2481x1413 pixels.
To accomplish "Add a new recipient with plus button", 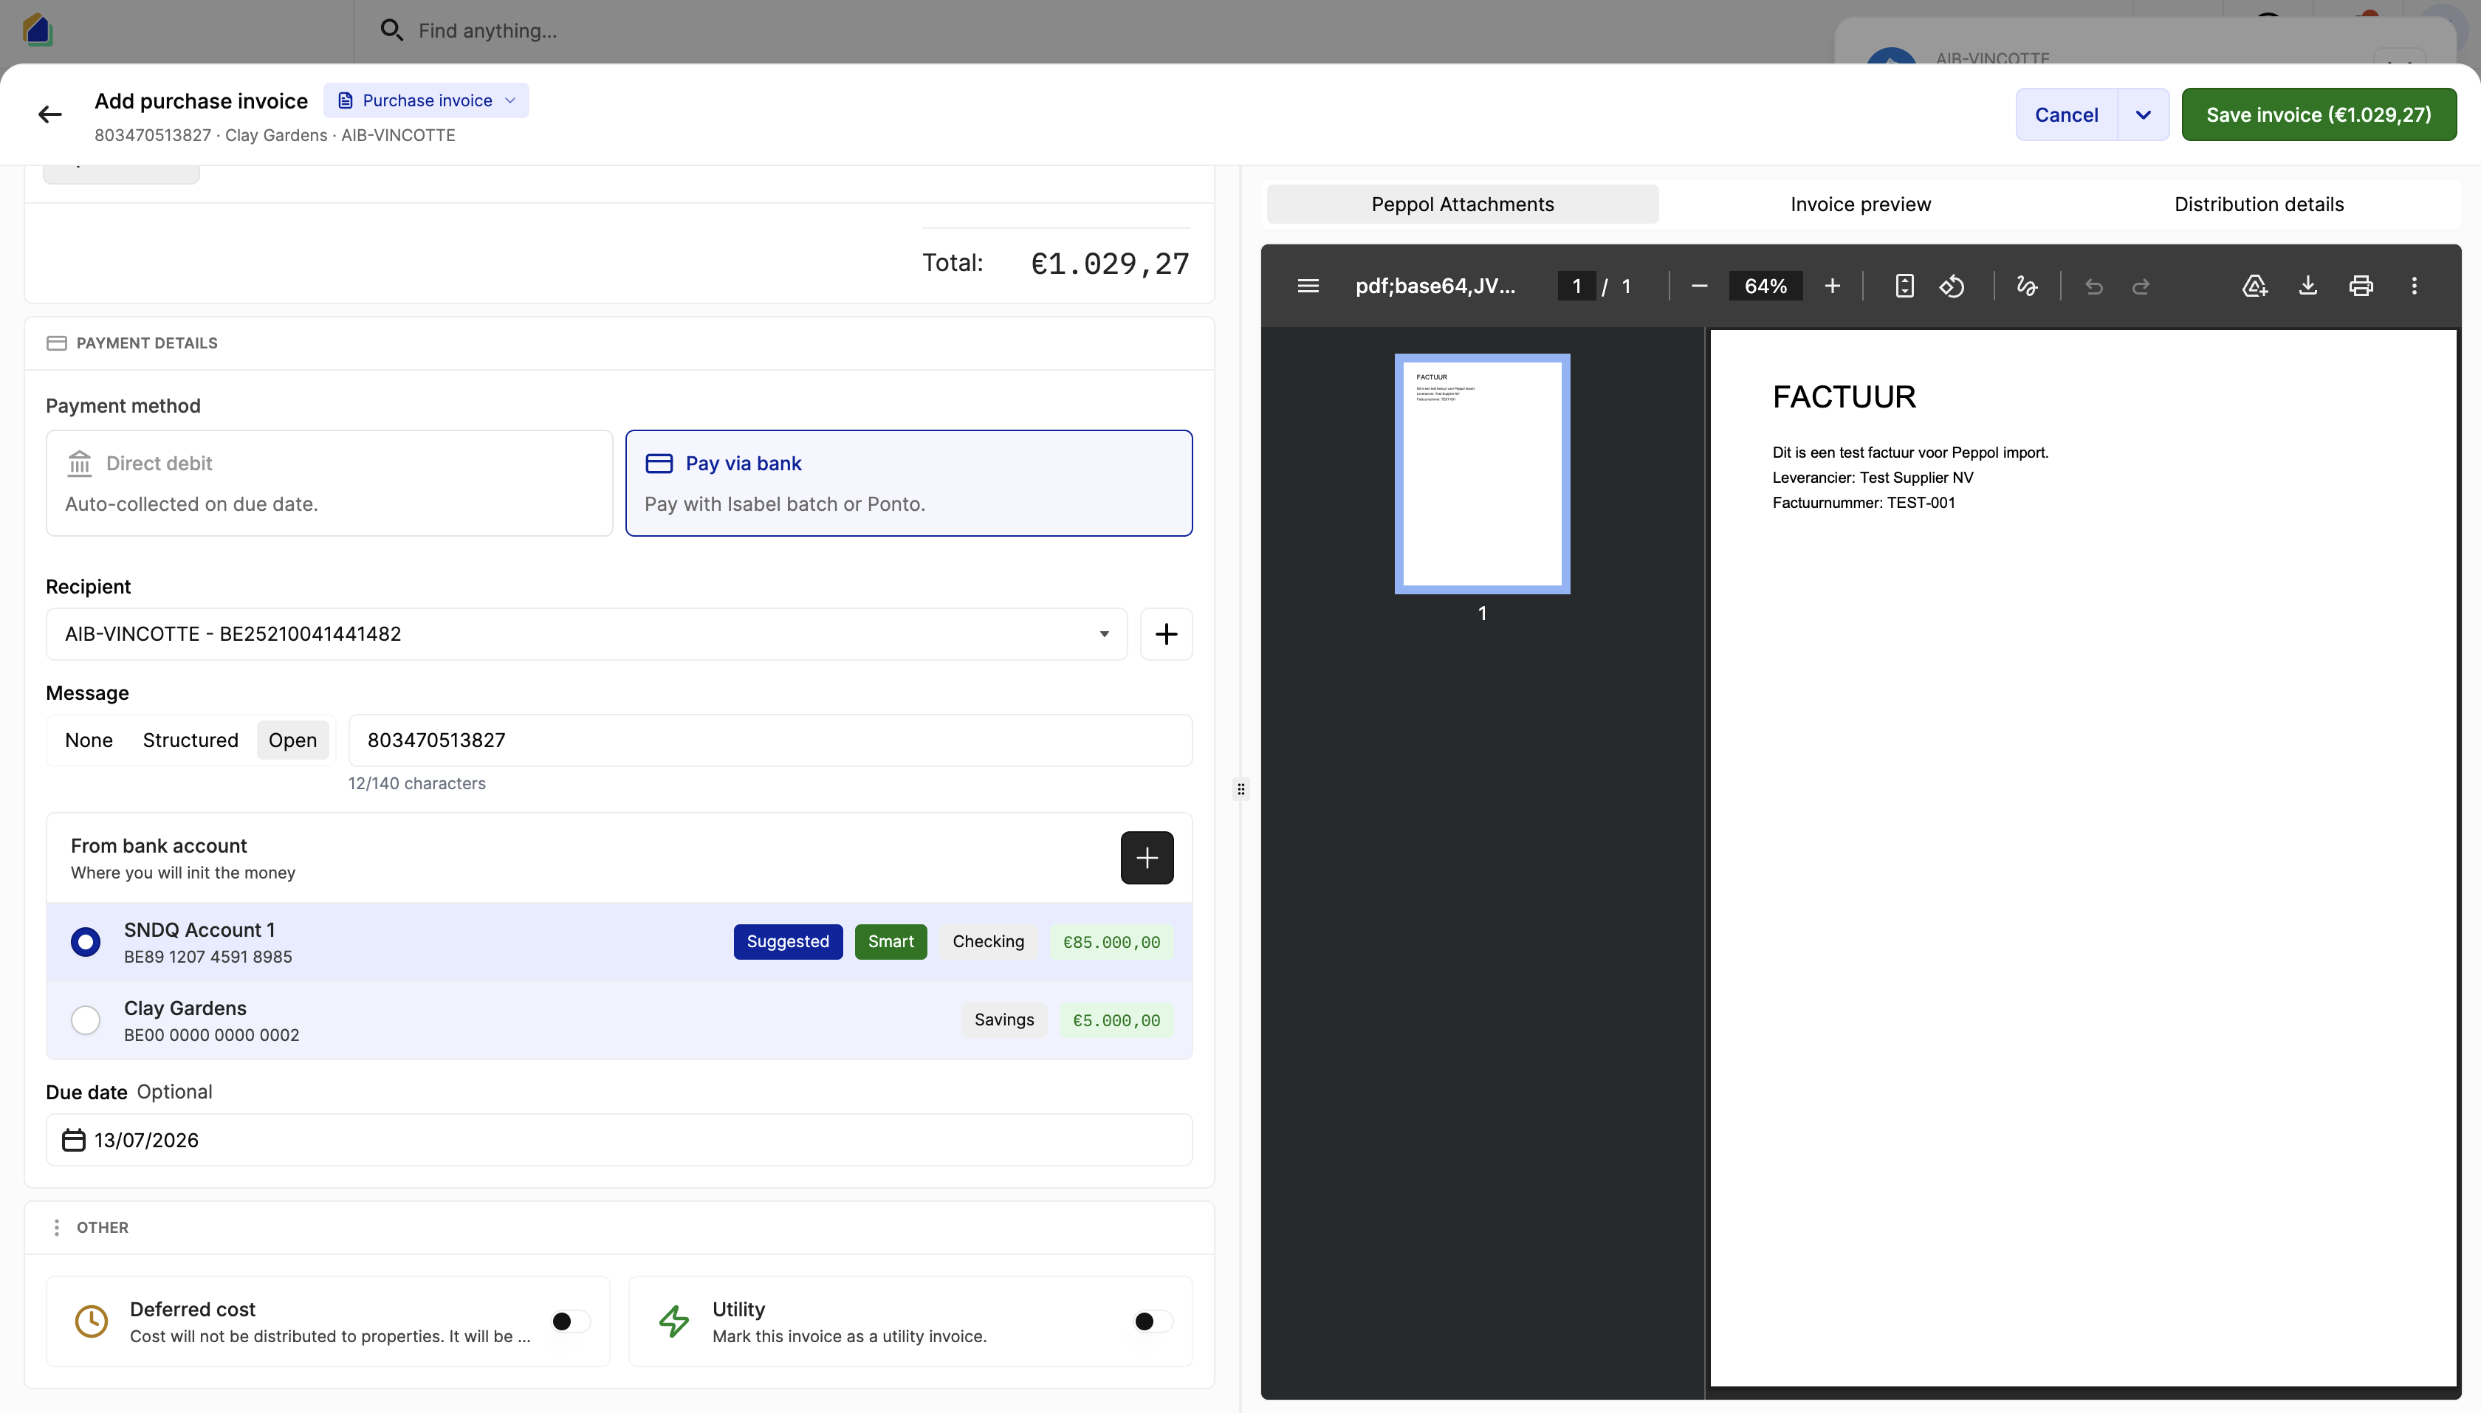I will tap(1166, 633).
